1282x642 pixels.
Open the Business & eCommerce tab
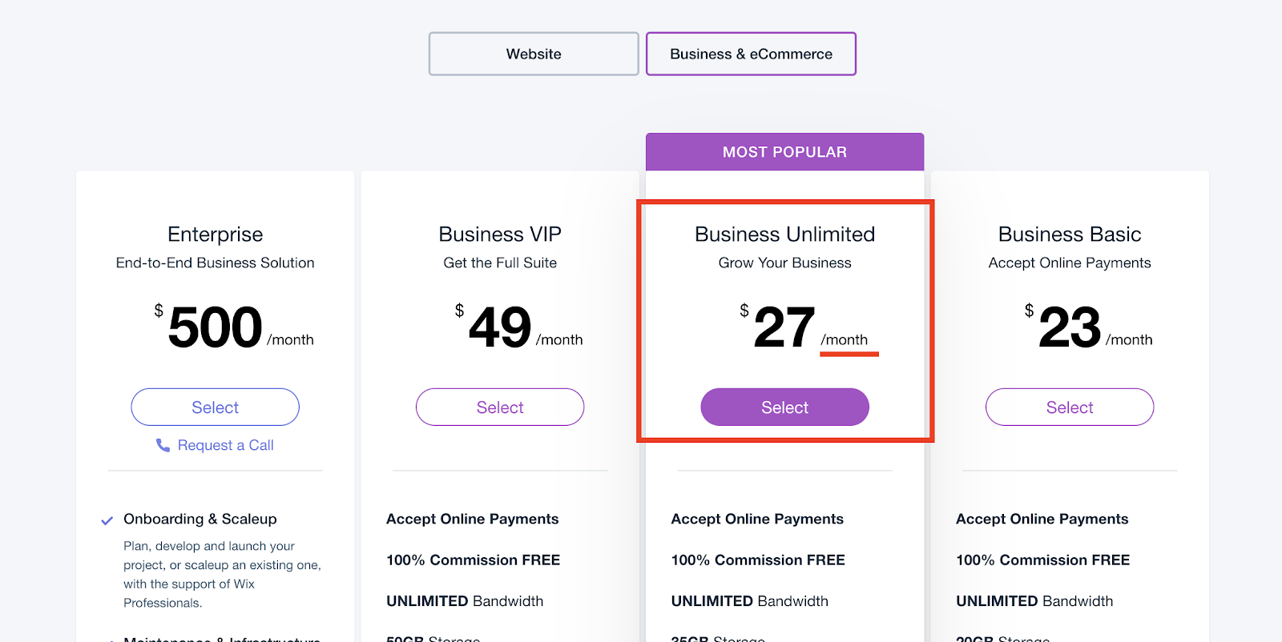(x=751, y=54)
